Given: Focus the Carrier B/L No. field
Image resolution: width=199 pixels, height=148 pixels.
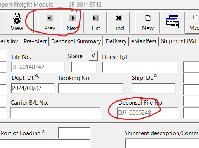Looking at the screenshot, I should pos(55,113).
